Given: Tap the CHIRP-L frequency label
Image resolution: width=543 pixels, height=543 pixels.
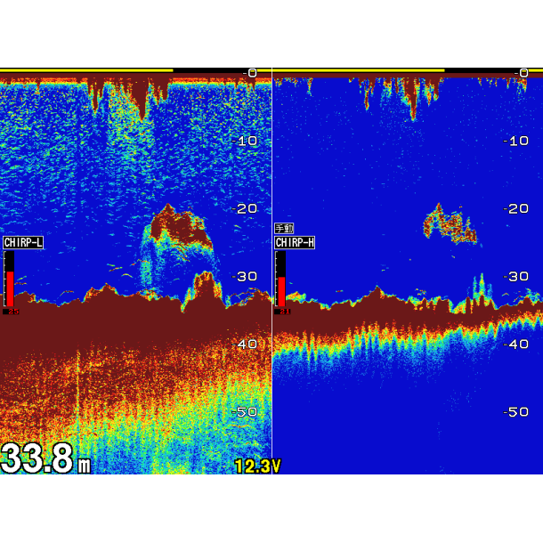Looking at the screenshot, I should [23, 242].
